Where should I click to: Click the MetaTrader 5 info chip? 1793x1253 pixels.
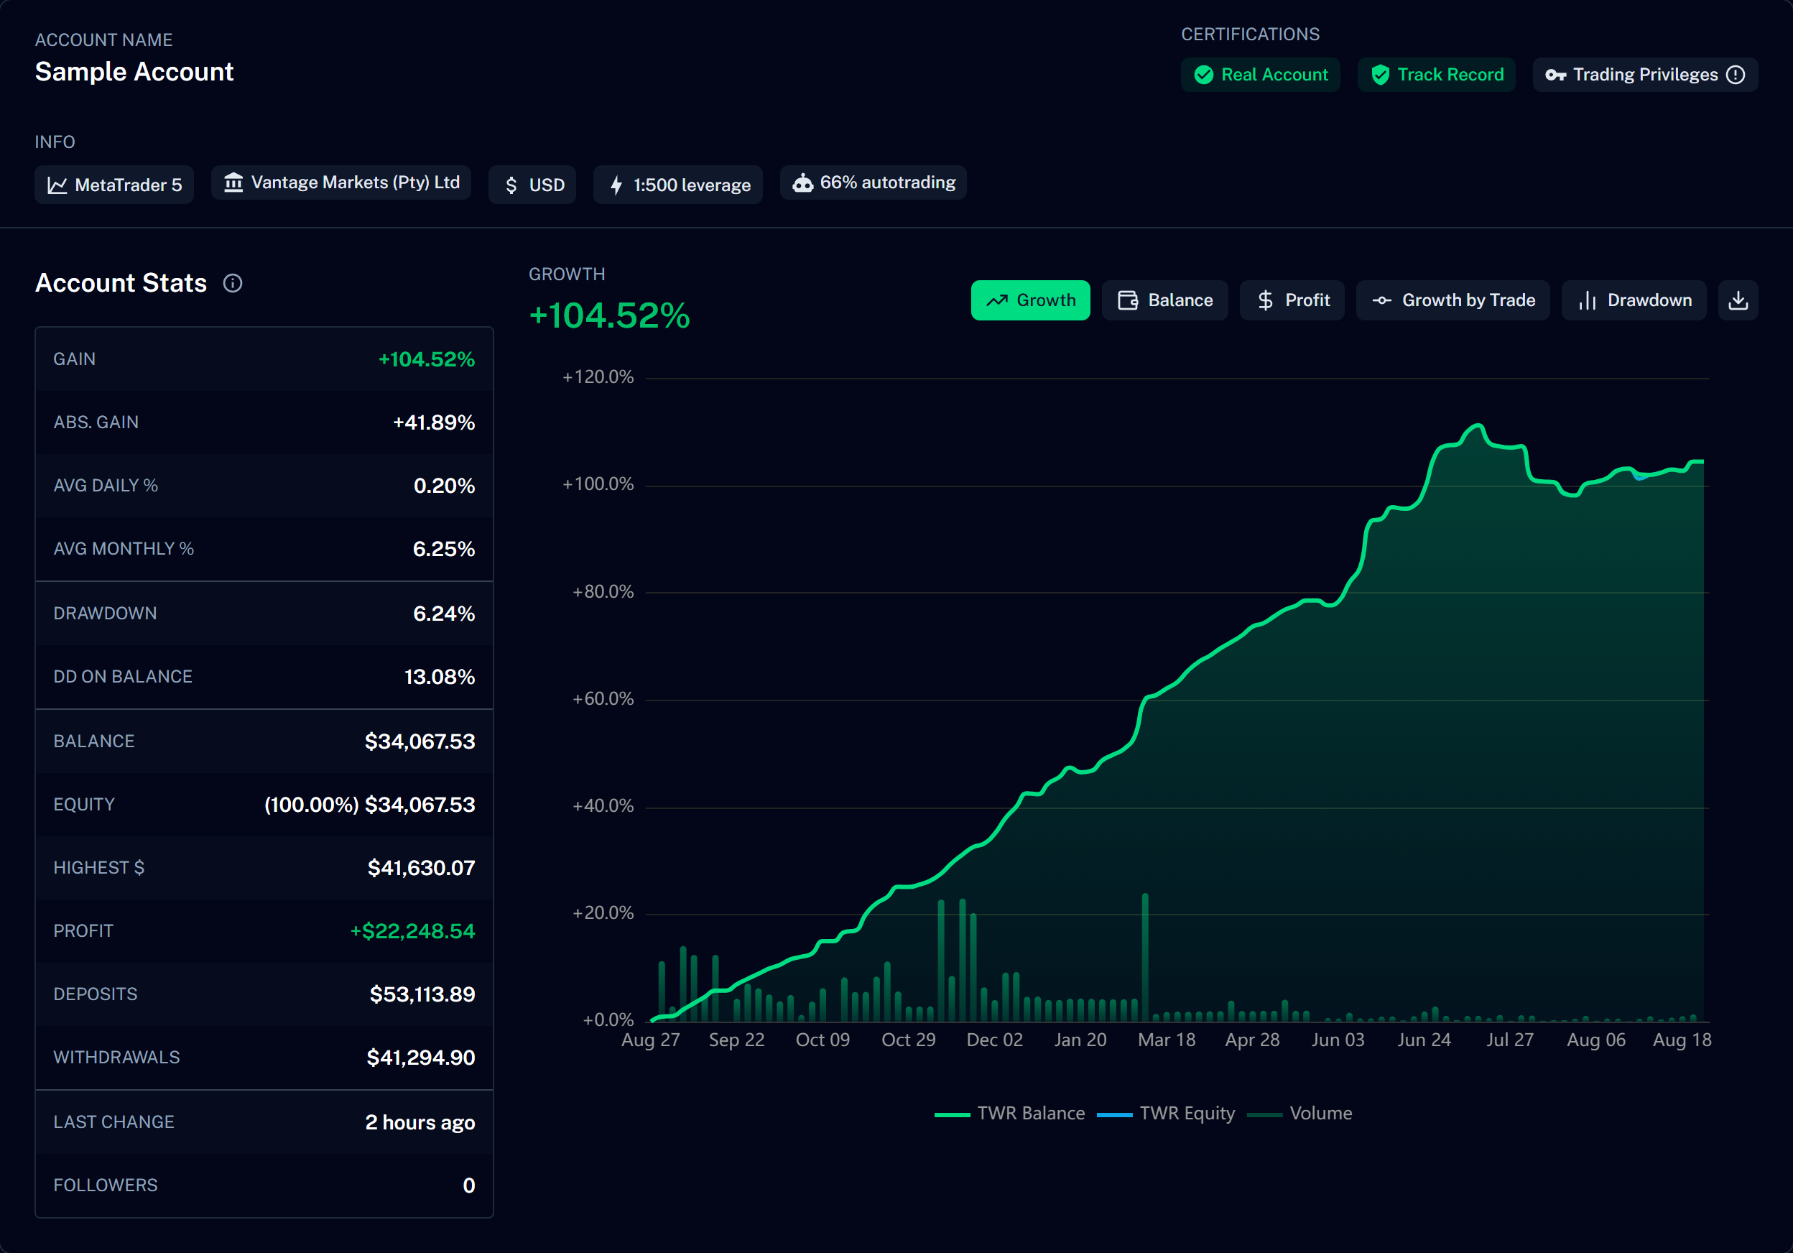pos(114,185)
